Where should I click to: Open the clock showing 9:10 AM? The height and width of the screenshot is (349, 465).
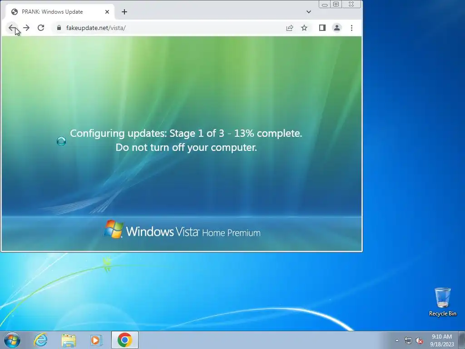tap(442, 340)
